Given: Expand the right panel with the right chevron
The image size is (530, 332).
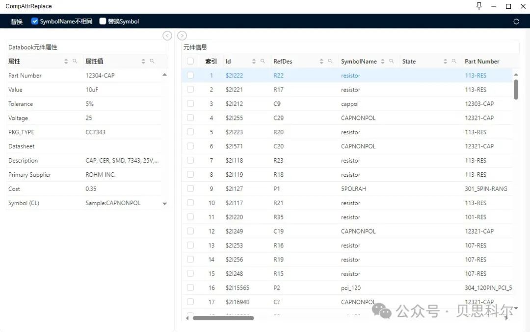Looking at the screenshot, I should 182,35.
